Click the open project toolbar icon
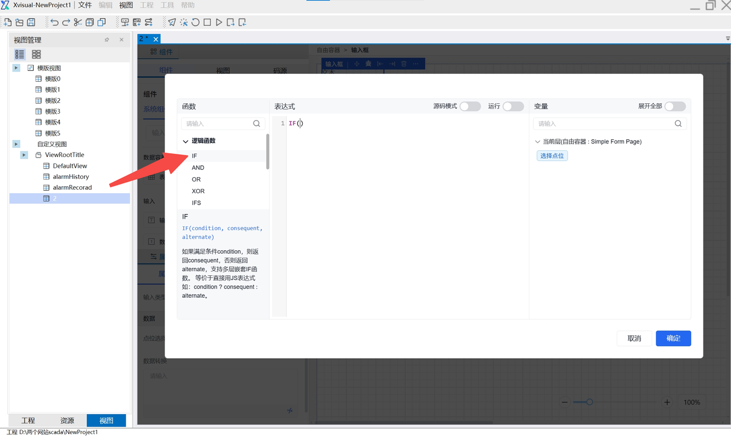Viewport: 731px width, 437px height. pyautogui.click(x=19, y=22)
